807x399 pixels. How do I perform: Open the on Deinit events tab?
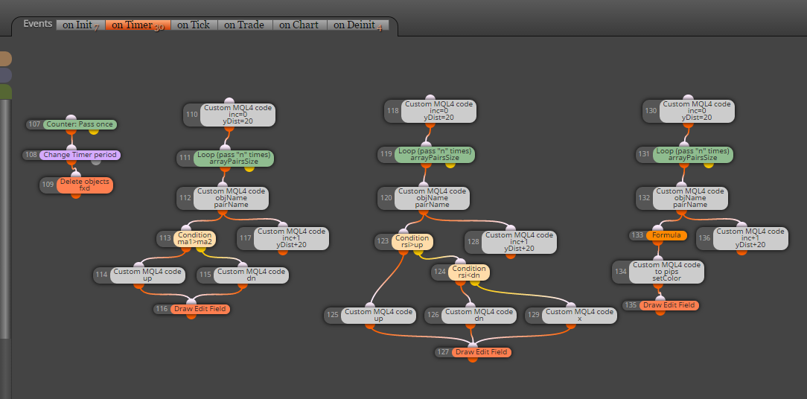pos(357,25)
